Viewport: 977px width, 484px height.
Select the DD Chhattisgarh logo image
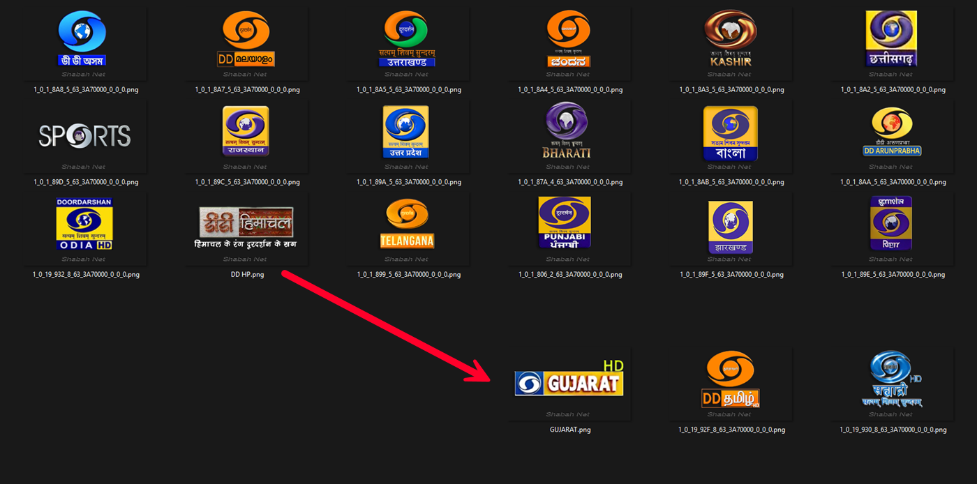(x=891, y=40)
